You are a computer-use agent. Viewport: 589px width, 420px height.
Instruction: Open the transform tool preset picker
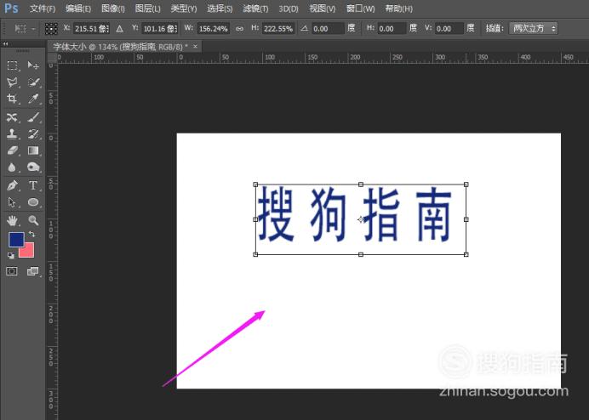25,29
